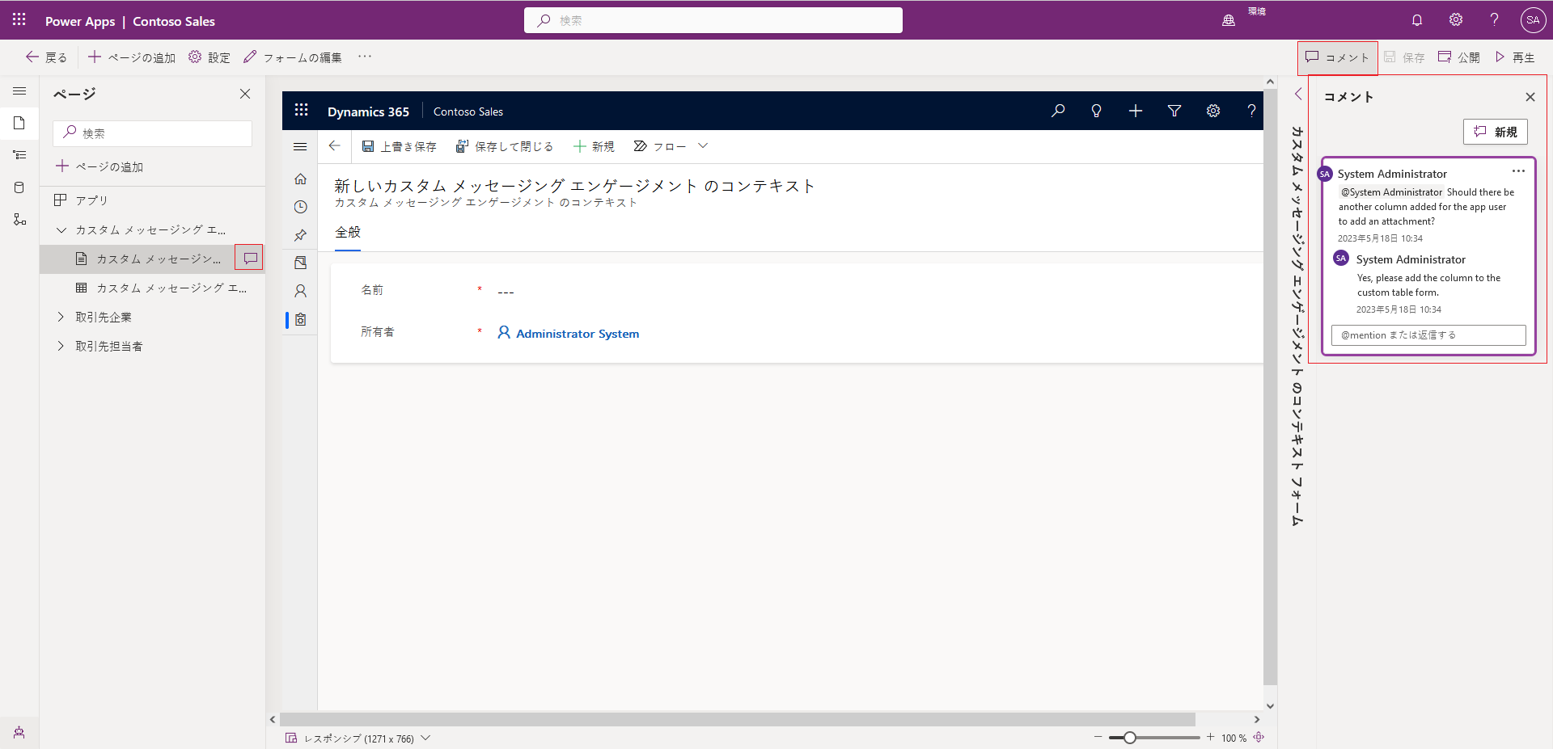Click the filter icon in Dynamics 365 header
The height and width of the screenshot is (749, 1553).
(x=1174, y=111)
